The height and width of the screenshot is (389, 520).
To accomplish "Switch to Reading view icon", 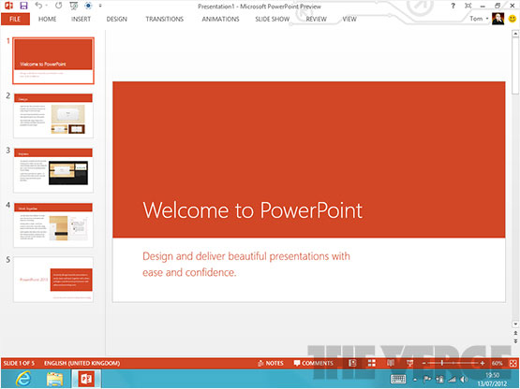I will (x=391, y=363).
